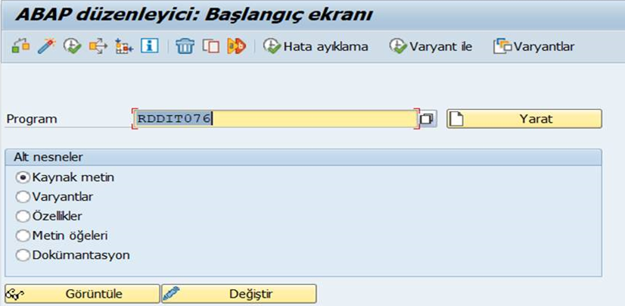Click the Program field label

coord(32,119)
